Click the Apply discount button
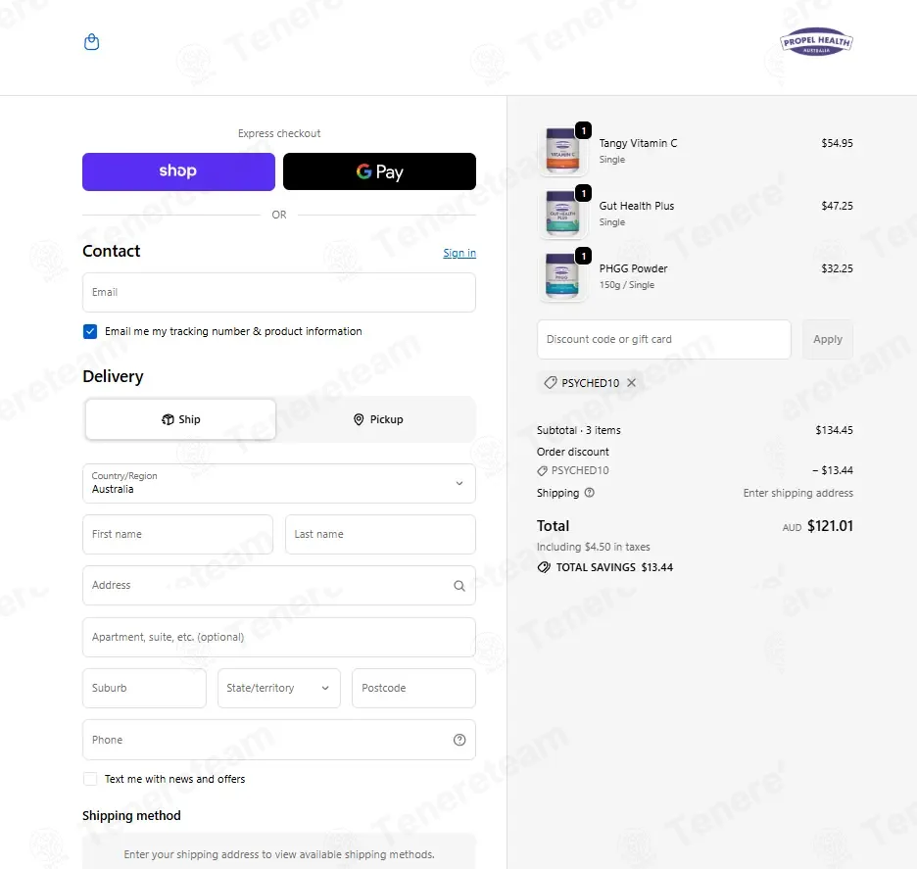 point(828,339)
